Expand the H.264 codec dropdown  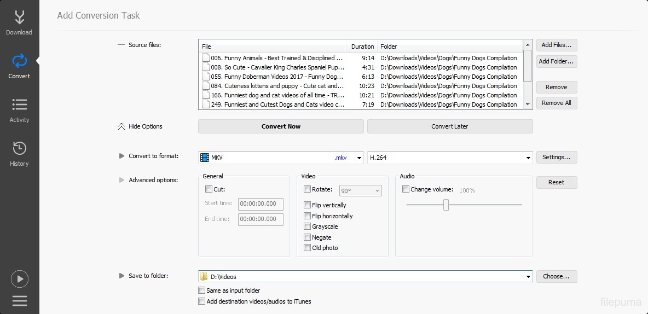[x=528, y=158]
